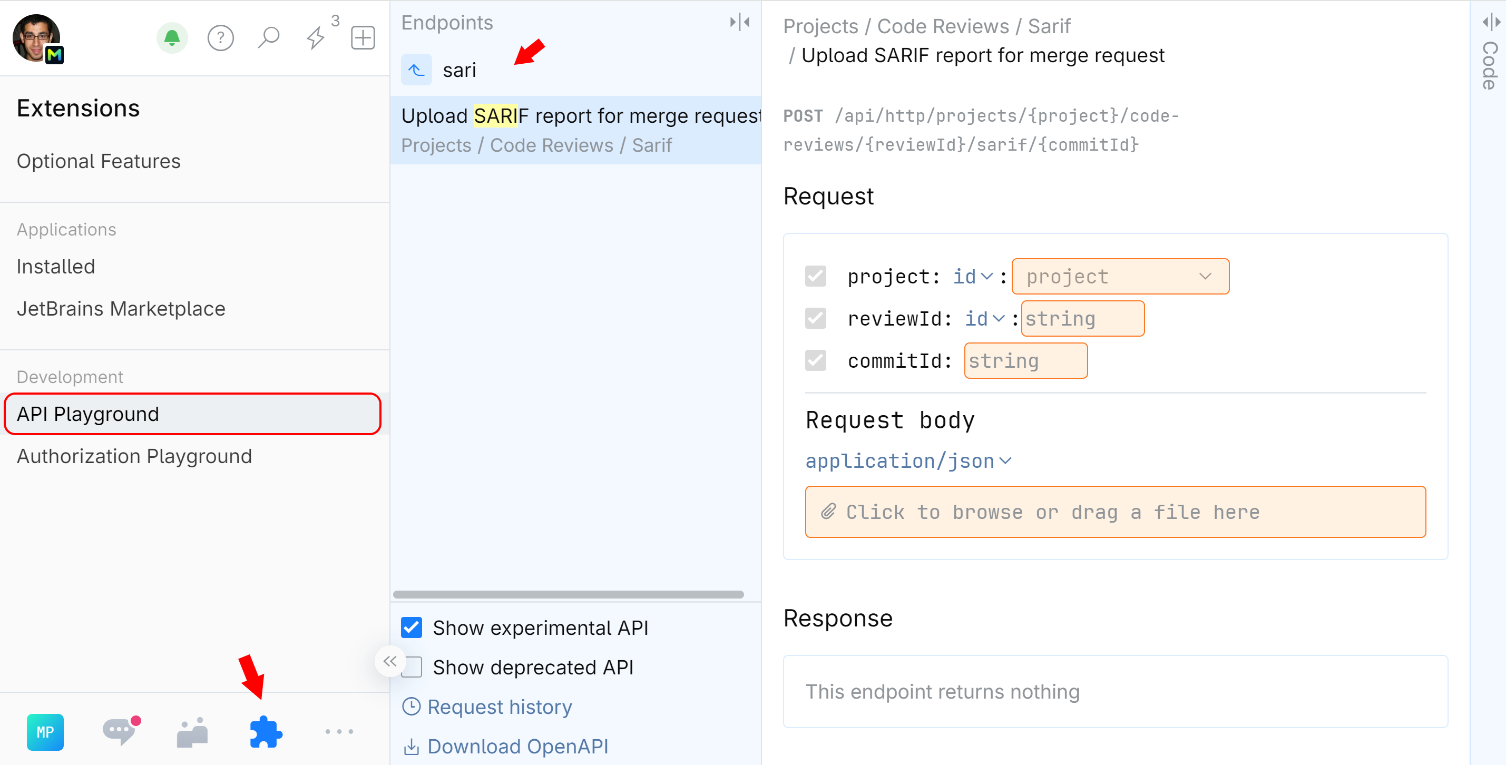This screenshot has height=765, width=1506.
Task: Click the Download OpenAPI link
Action: pyautogui.click(x=517, y=747)
